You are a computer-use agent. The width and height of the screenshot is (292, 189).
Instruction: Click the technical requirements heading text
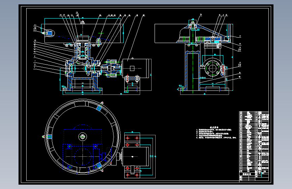pyautogui.click(x=214, y=127)
